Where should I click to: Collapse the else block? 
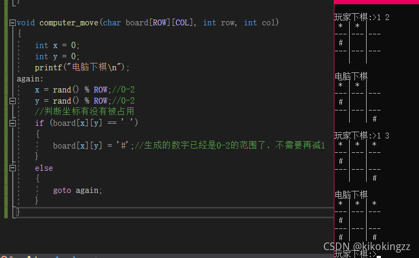click(x=13, y=168)
